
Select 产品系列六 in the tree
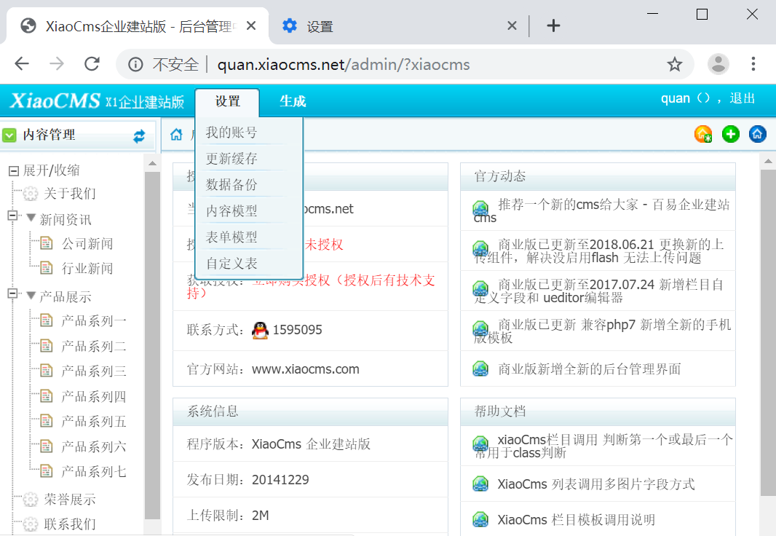[x=93, y=446]
